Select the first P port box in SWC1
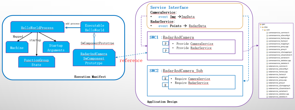 pos(166,44)
